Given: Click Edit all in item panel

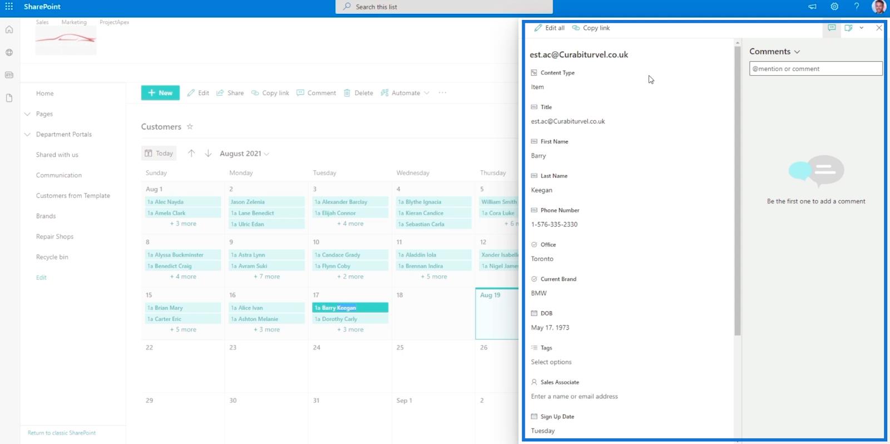Looking at the screenshot, I should click(550, 28).
